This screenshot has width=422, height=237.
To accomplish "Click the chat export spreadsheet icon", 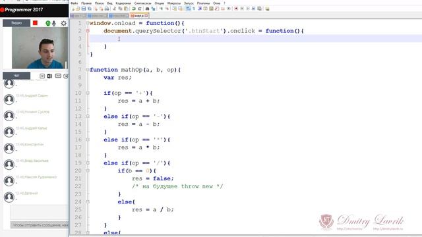I will click(x=49, y=76).
